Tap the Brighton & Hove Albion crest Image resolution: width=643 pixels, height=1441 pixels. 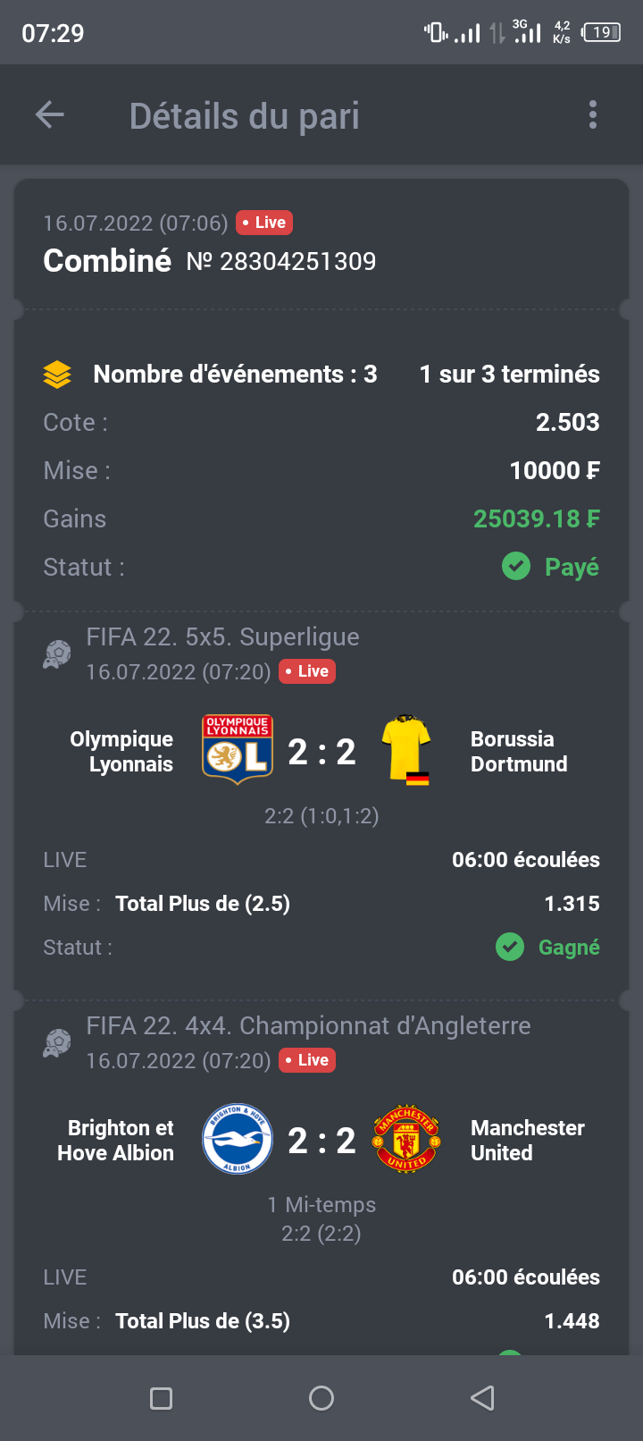[238, 1139]
